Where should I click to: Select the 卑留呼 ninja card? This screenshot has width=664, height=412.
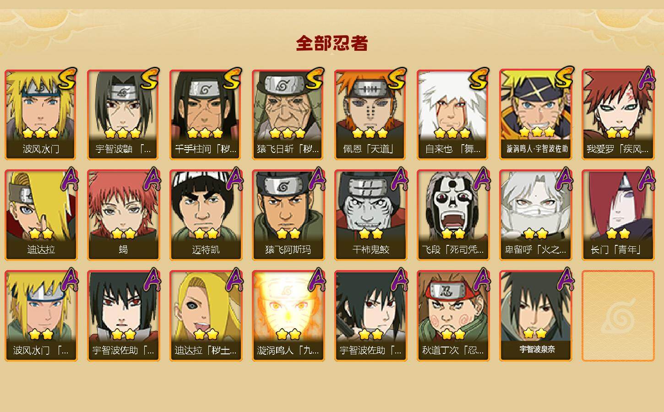[x=535, y=215]
